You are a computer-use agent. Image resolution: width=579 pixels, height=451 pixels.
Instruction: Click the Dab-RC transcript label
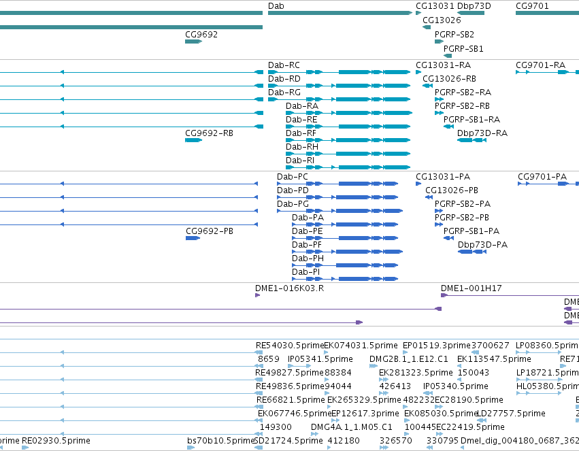(284, 65)
